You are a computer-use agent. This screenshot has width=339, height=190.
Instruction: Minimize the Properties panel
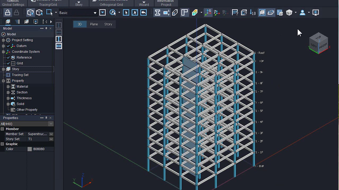coord(42,118)
